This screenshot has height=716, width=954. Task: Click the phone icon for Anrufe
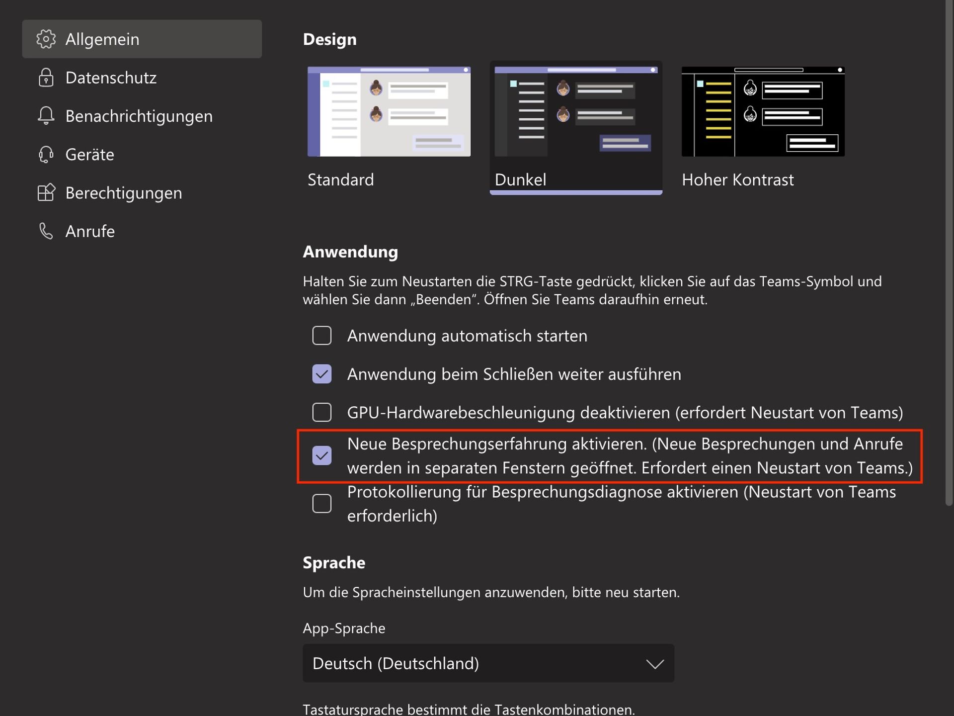46,231
